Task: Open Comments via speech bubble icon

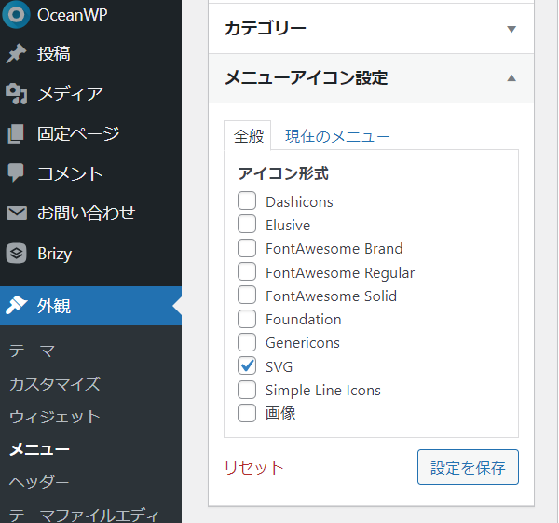Action: click(x=16, y=172)
